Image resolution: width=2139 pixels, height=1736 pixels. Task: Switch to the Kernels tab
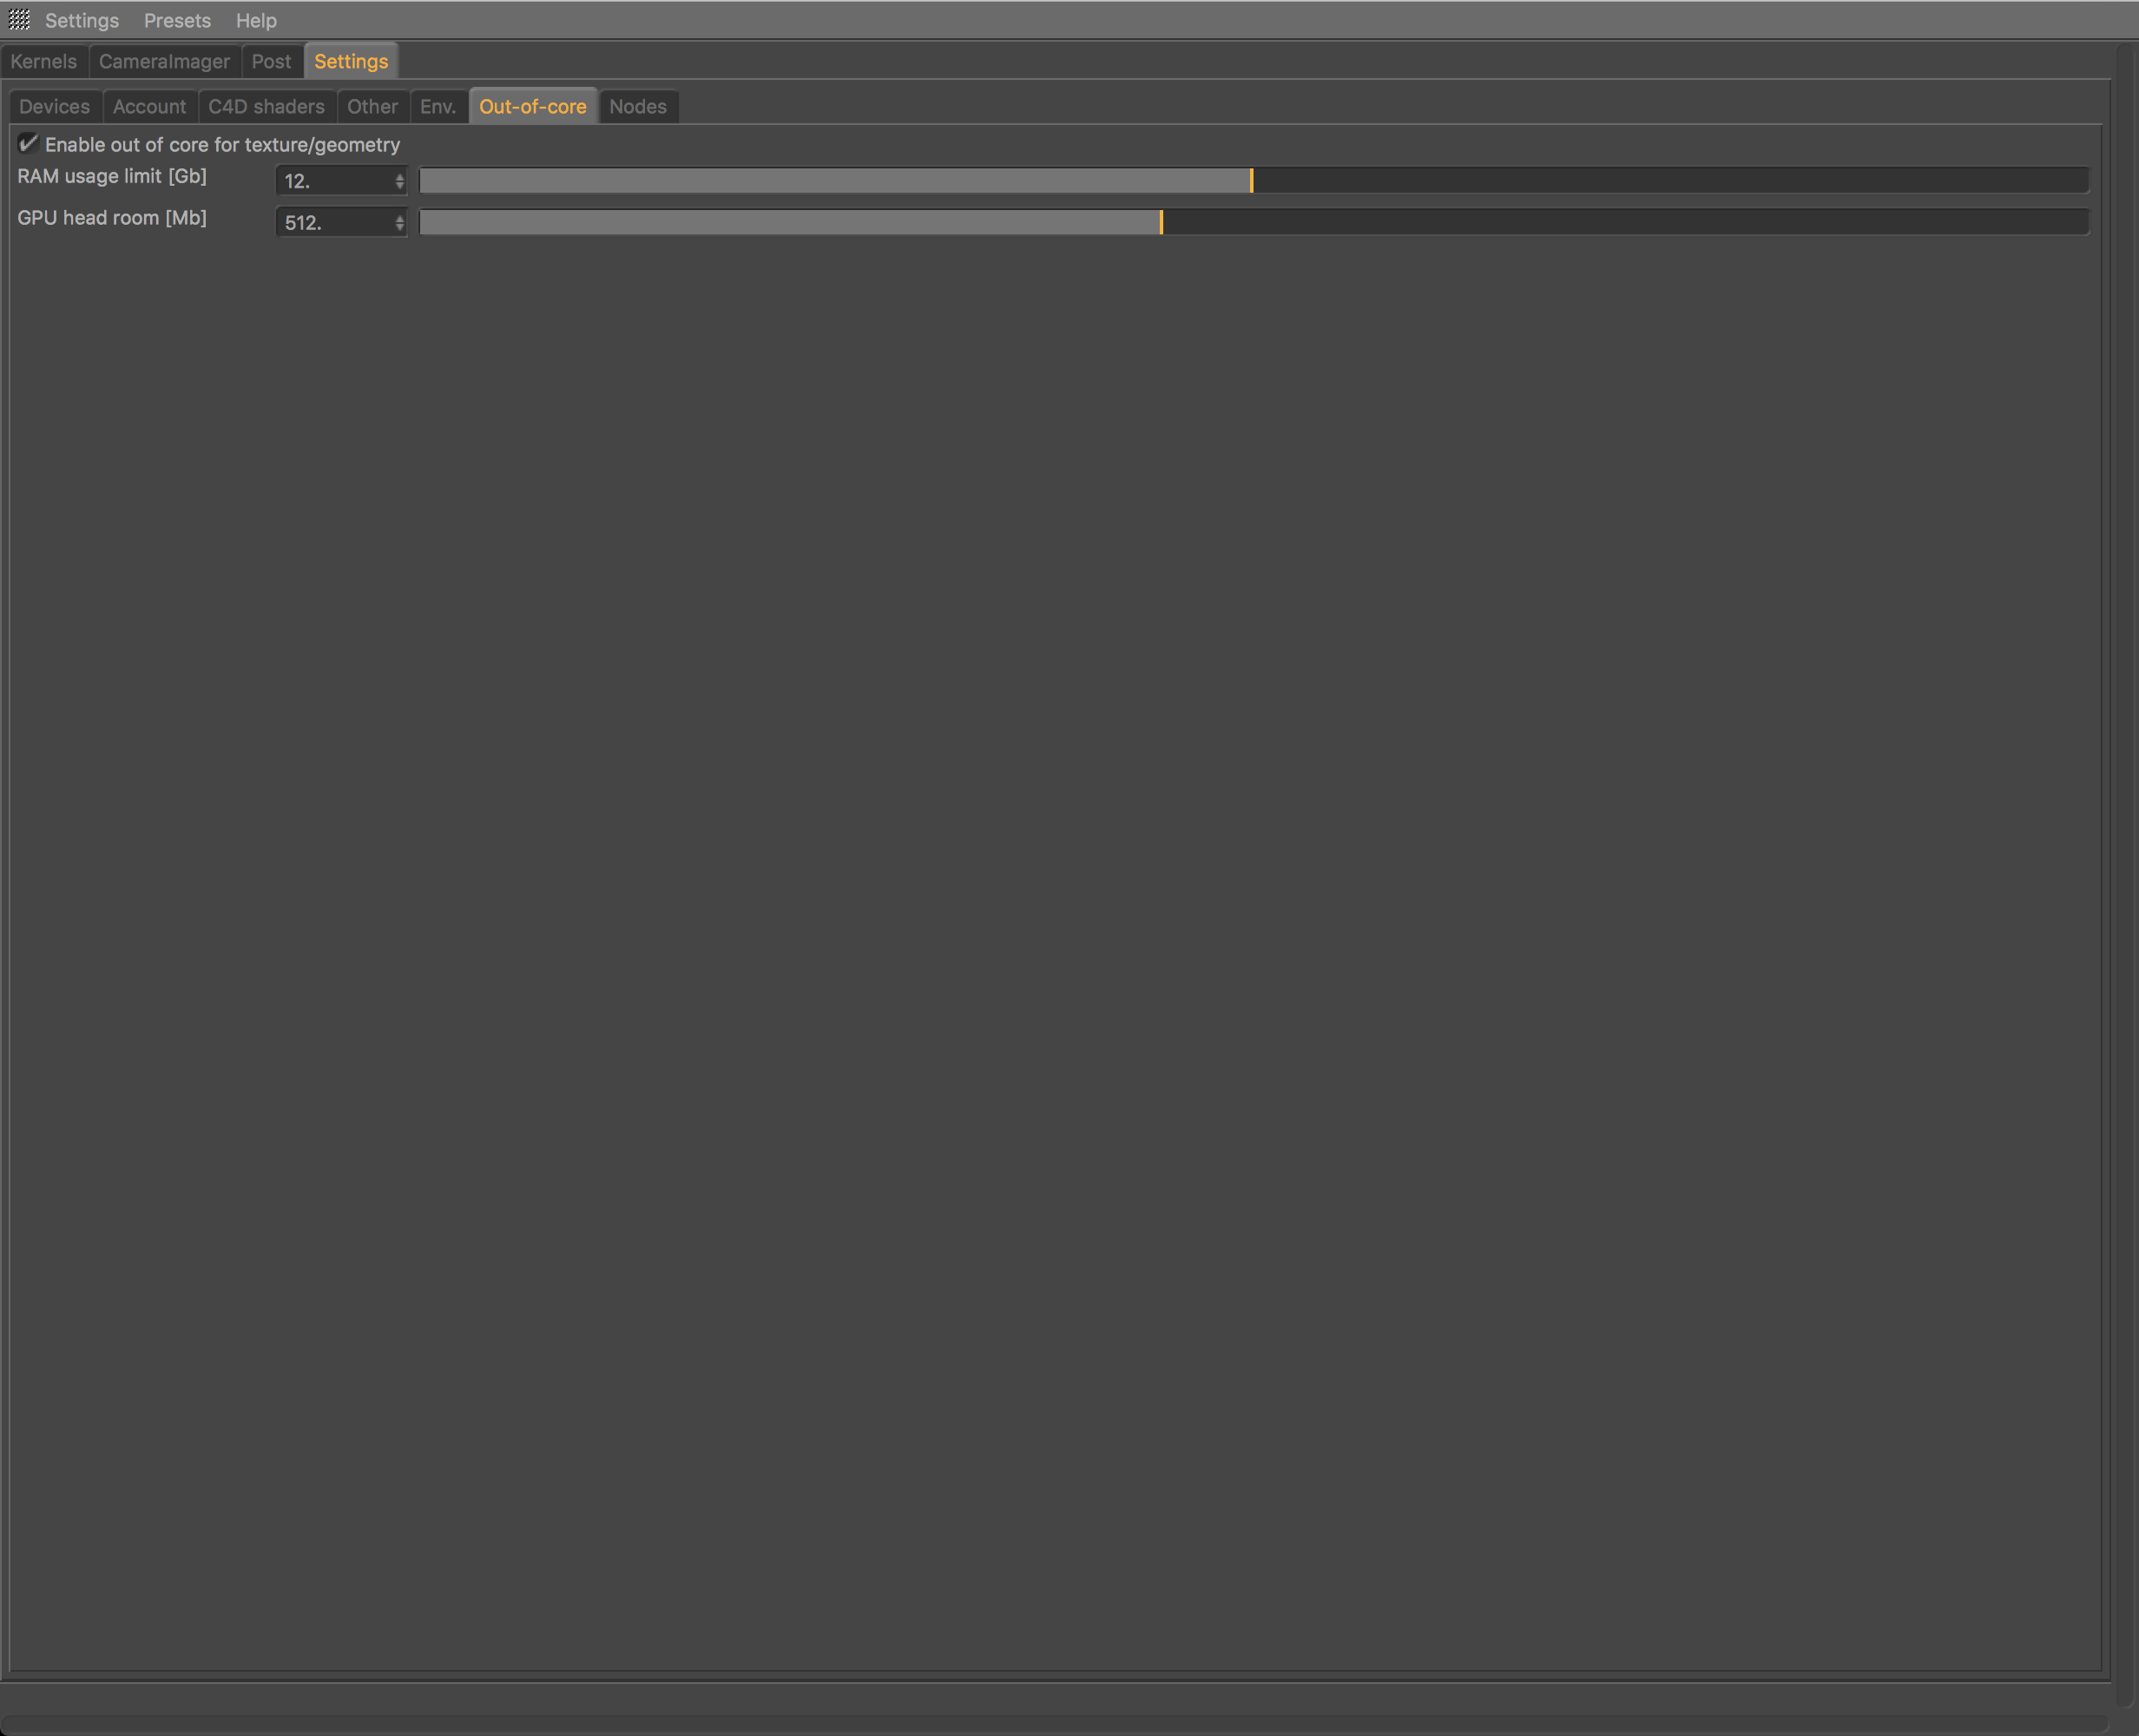coord(44,61)
